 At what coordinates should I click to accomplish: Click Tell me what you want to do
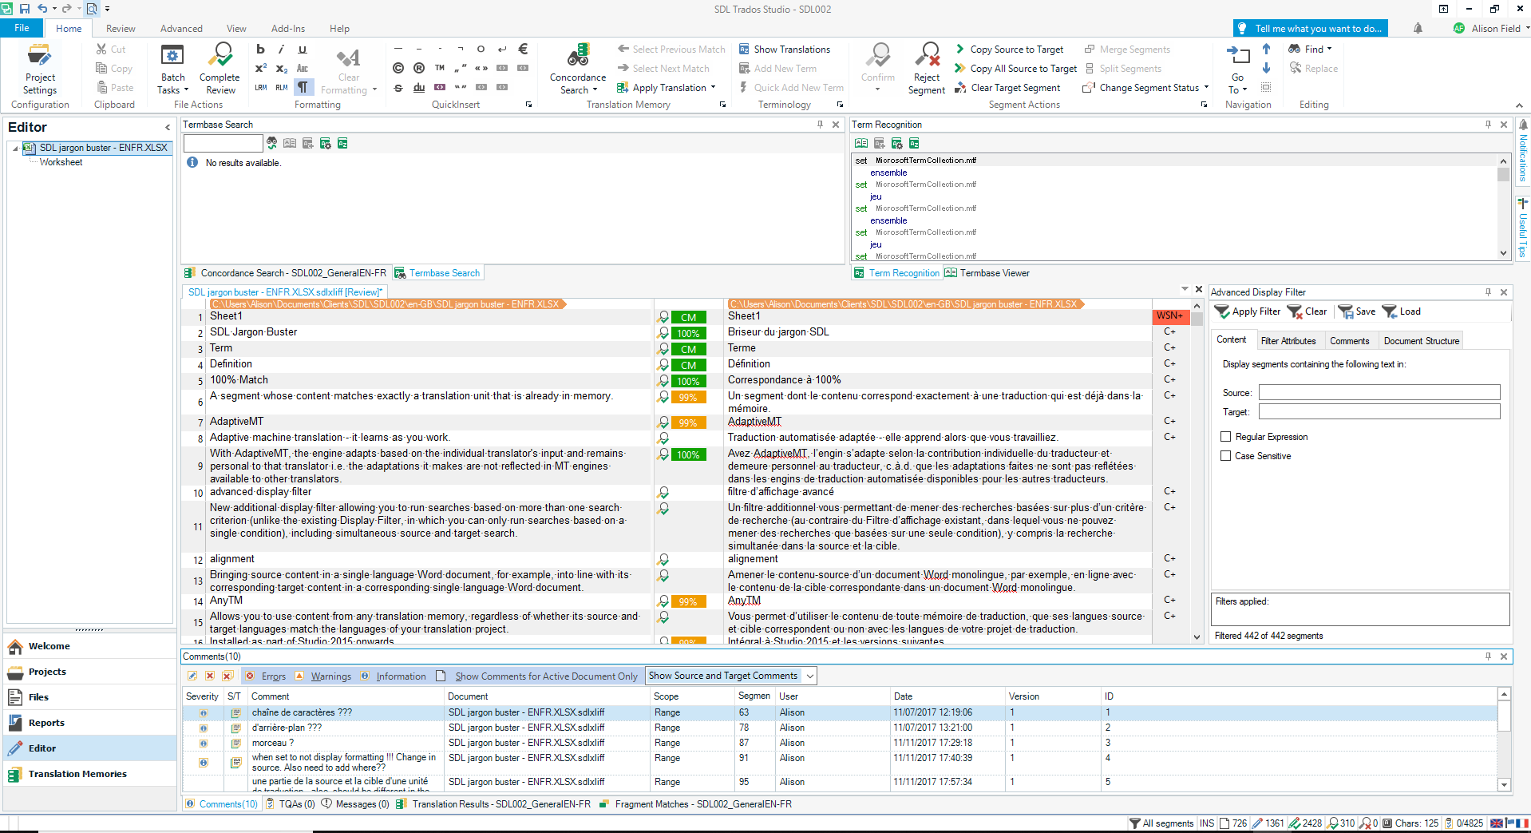1310,28
